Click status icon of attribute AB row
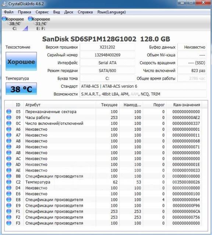The width and height of the screenshot is (212, 235). tap(9, 153)
